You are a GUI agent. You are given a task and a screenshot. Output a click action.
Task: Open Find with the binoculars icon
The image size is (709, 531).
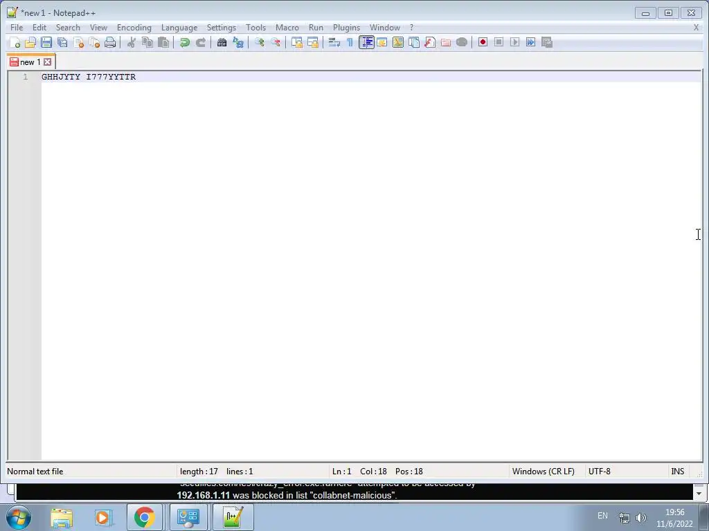[222, 42]
